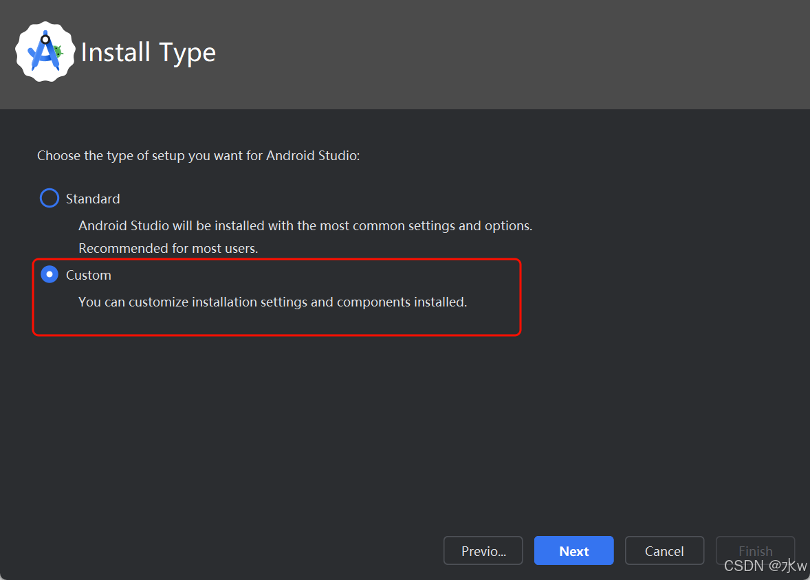Click the CSDN watermark text
This screenshot has height=580, width=810.
tap(765, 566)
